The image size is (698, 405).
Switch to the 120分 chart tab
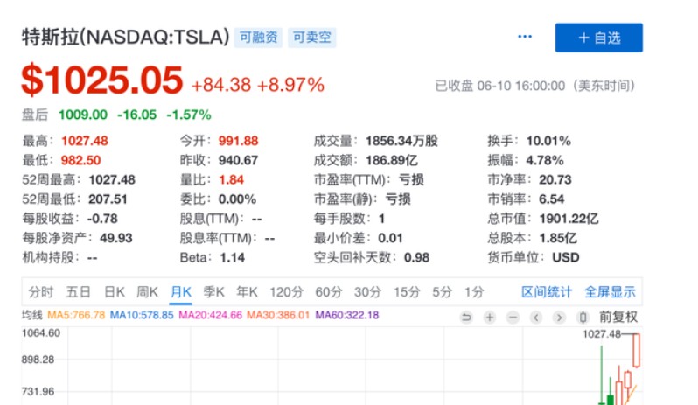point(286,292)
